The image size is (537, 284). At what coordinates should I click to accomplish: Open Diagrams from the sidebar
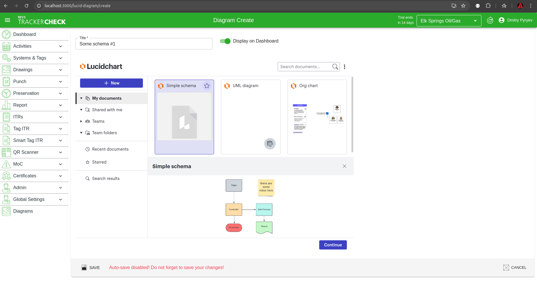point(23,211)
